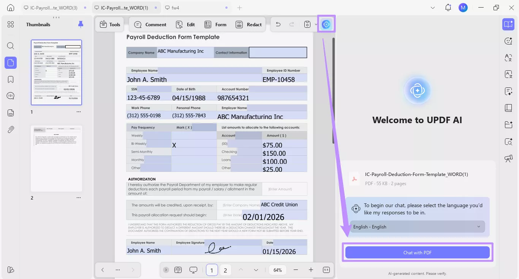Viewport: 519px width, 279px height.
Task: Open the AI chat panel icon on right sidebar
Action: 508,24
